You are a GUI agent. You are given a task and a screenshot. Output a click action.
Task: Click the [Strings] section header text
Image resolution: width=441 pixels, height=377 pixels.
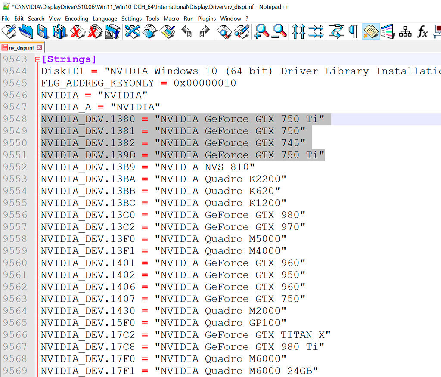pyautogui.click(x=69, y=59)
